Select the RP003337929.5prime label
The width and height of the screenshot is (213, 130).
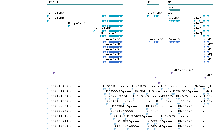63,112
